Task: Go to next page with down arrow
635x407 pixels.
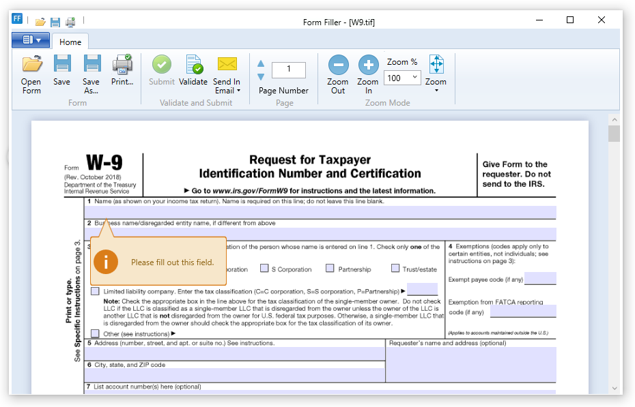Action: [x=261, y=76]
